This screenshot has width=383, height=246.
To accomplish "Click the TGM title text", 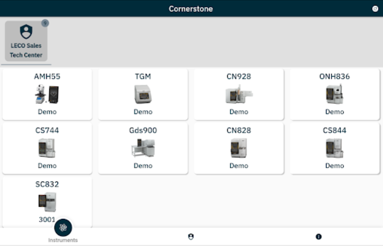I will coord(143,77).
